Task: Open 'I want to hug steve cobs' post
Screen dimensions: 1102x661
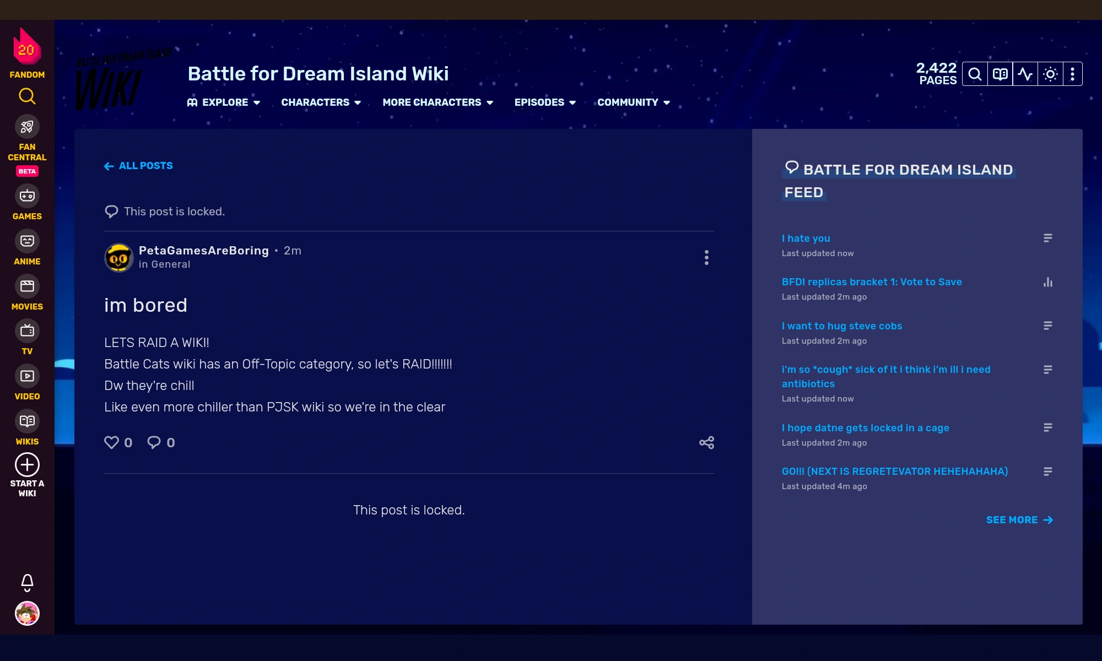Action: pos(841,326)
